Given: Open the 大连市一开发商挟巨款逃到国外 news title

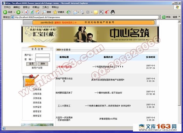Looking at the screenshot, I should click(x=64, y=119).
